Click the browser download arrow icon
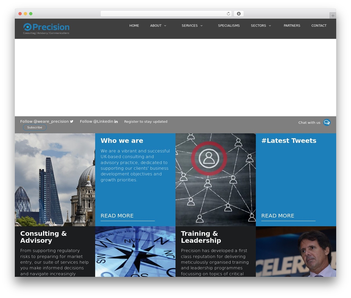This screenshot has width=351, height=298. tap(239, 14)
